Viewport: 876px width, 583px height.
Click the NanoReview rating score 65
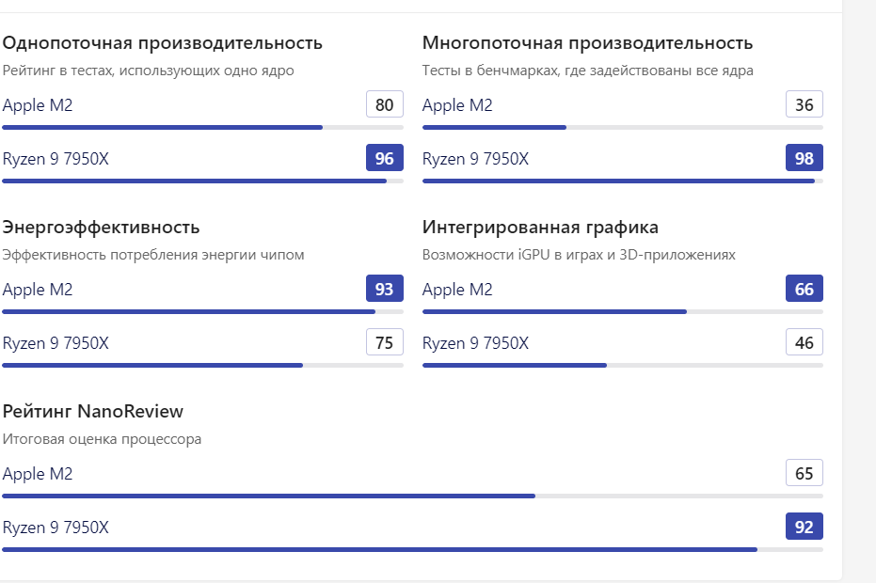pyautogui.click(x=804, y=474)
